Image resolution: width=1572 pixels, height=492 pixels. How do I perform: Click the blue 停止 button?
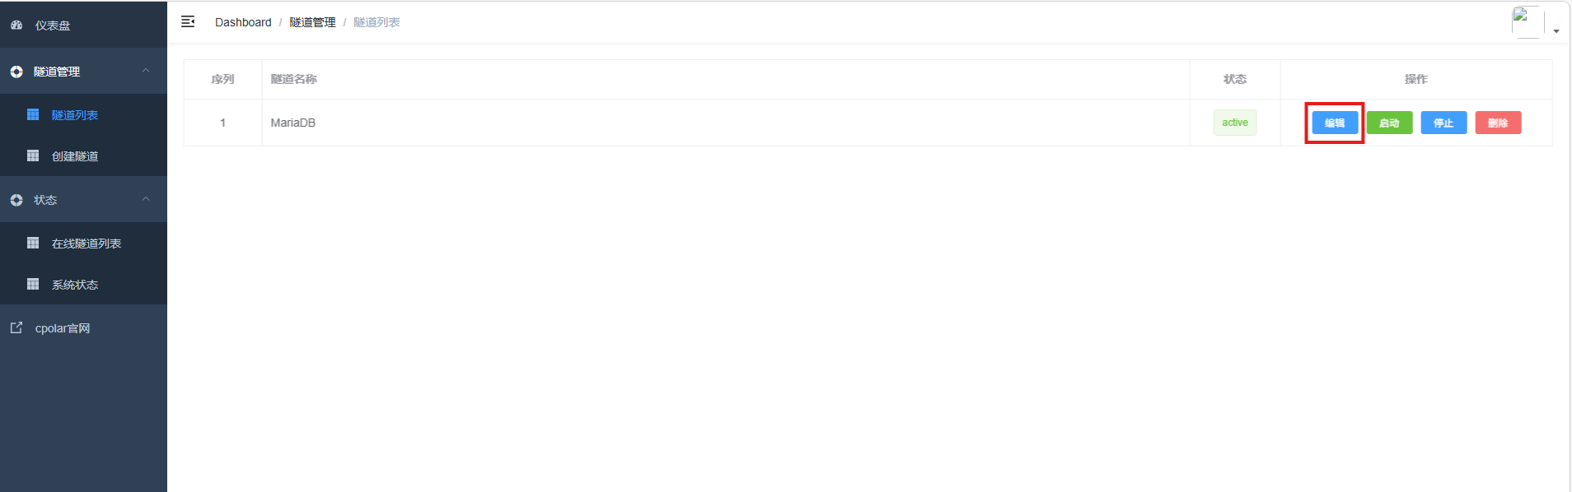click(x=1443, y=123)
